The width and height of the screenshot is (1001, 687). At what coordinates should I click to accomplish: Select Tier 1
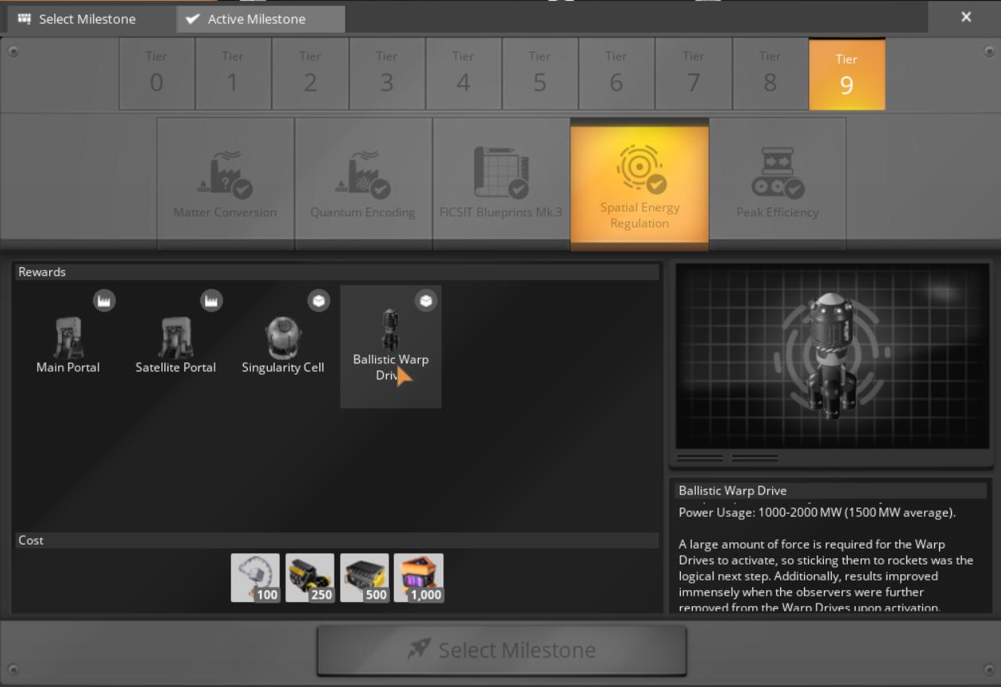(x=233, y=74)
